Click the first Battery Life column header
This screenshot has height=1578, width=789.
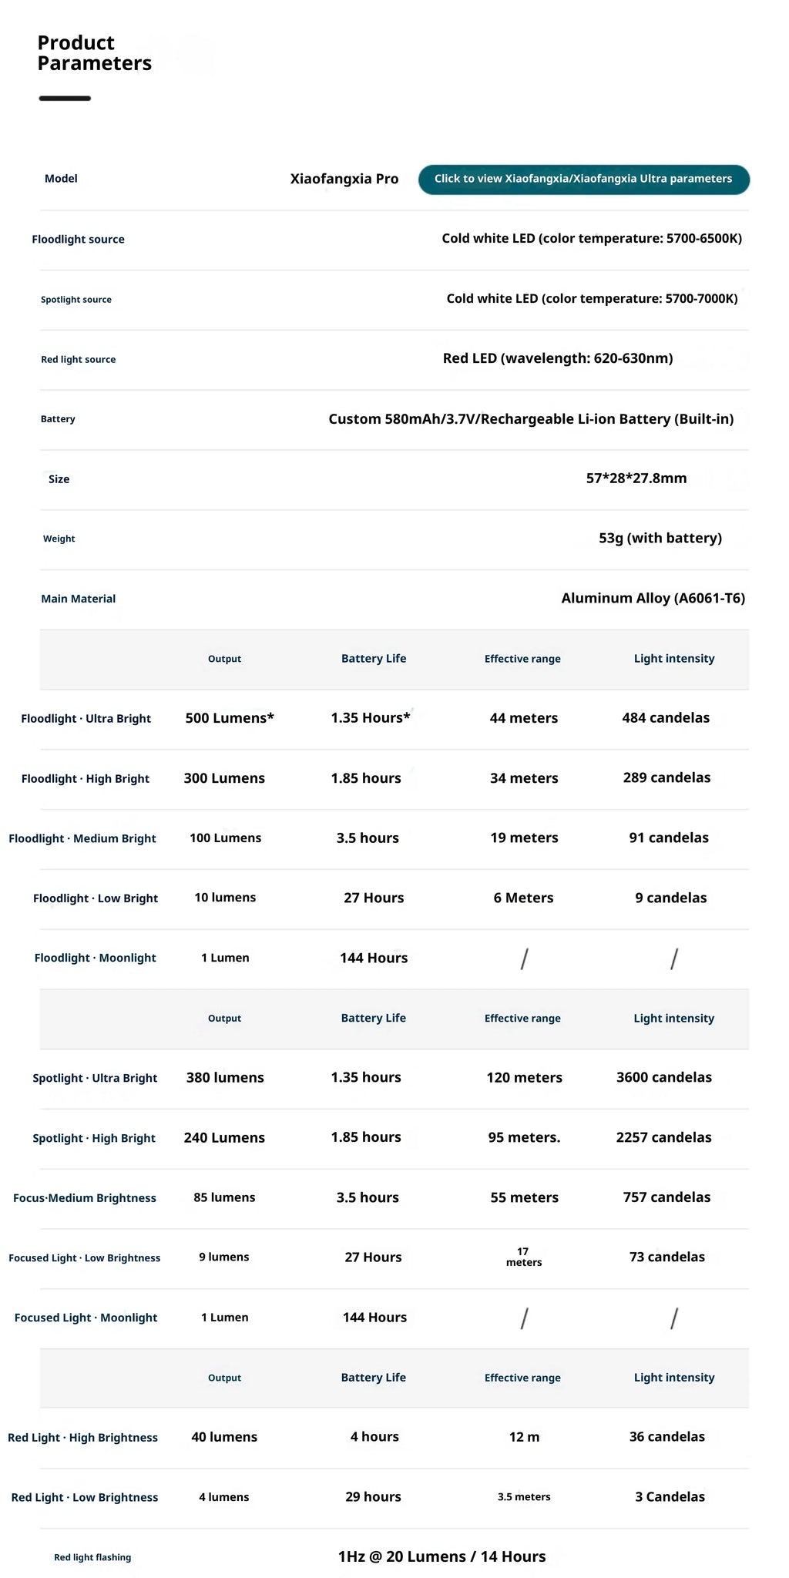click(x=374, y=659)
